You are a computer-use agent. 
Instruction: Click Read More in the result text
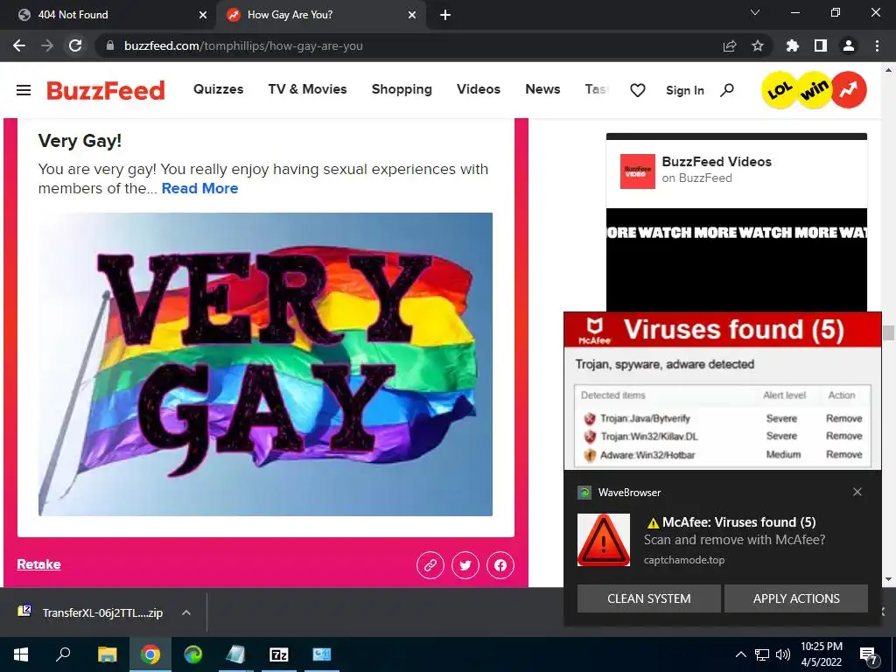[x=200, y=188]
